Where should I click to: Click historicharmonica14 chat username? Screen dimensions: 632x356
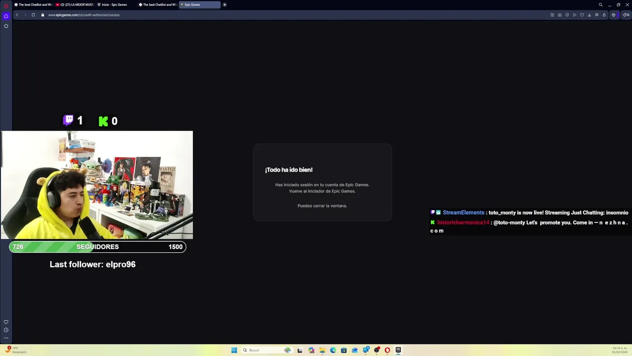(x=463, y=222)
